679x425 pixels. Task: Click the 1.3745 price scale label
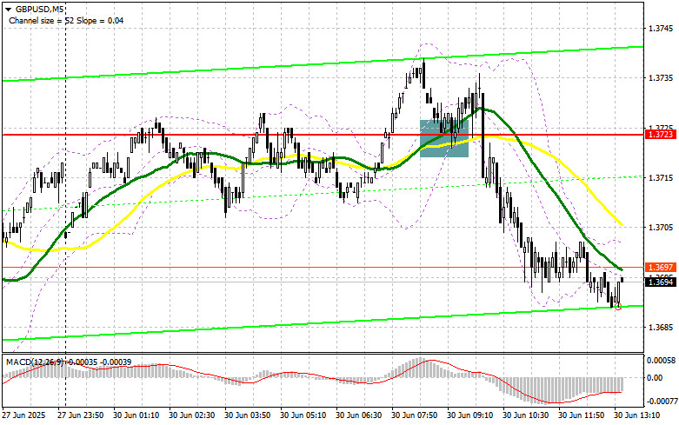click(661, 28)
